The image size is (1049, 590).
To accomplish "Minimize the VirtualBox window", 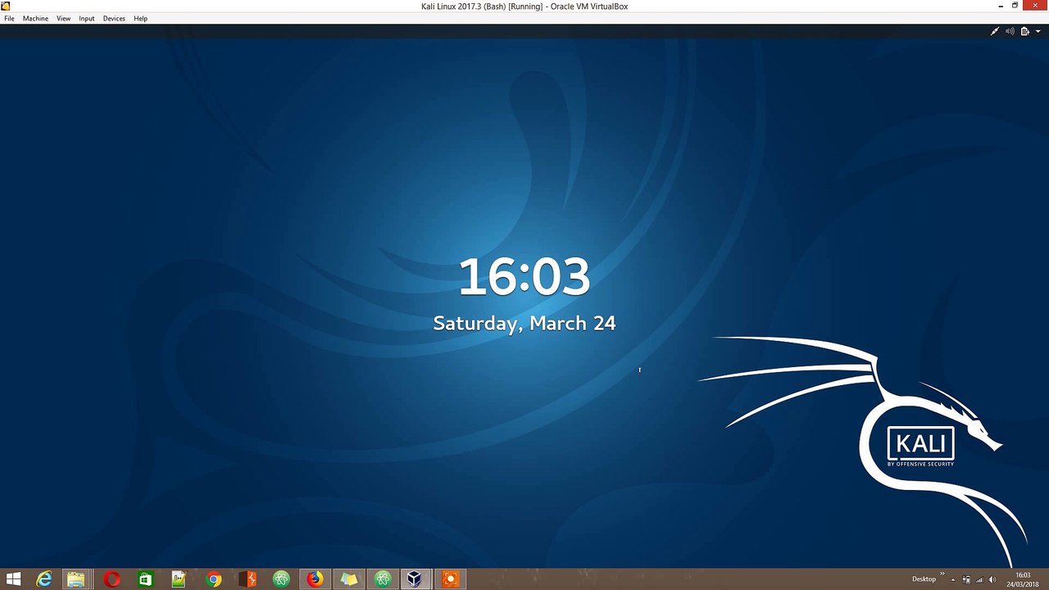I will (1001, 6).
